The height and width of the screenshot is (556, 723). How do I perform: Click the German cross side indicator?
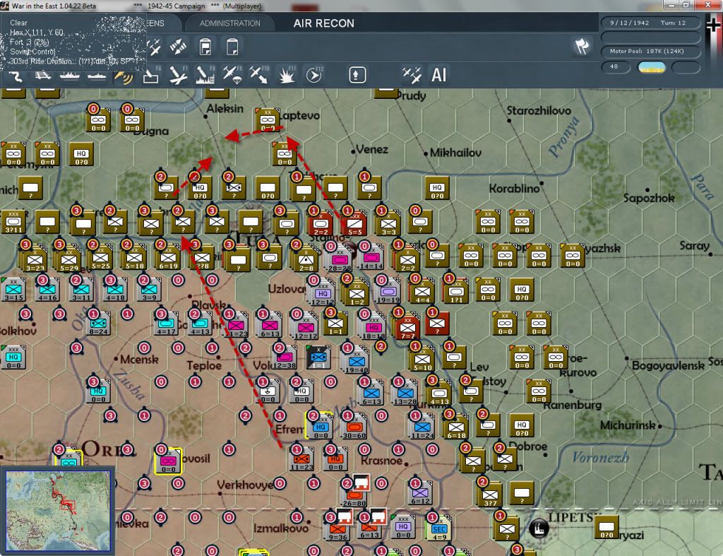coord(713,23)
